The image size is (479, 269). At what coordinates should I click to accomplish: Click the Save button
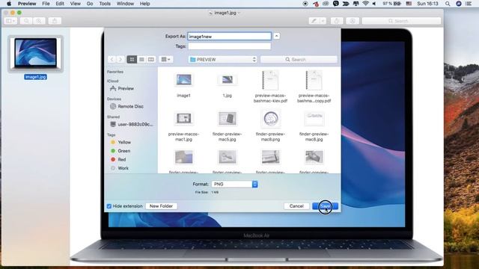325,206
